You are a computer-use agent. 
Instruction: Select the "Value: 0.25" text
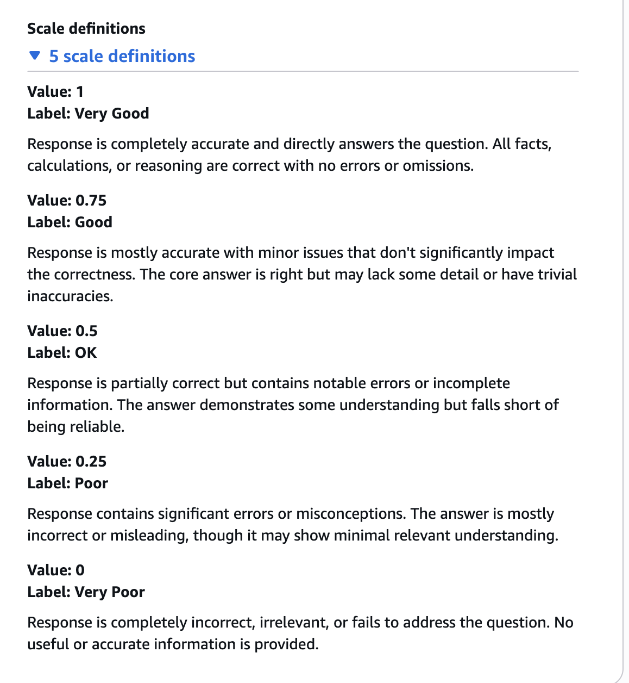pos(67,461)
